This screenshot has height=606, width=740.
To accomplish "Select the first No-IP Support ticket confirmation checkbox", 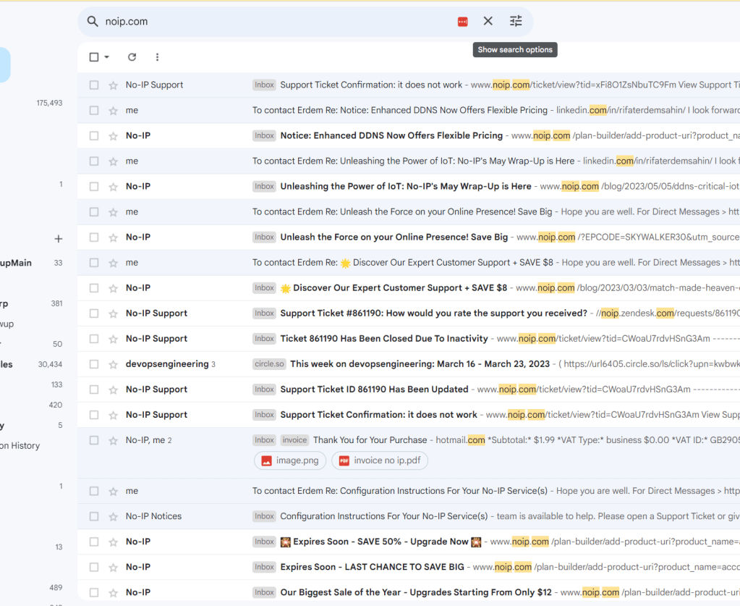I will click(94, 85).
